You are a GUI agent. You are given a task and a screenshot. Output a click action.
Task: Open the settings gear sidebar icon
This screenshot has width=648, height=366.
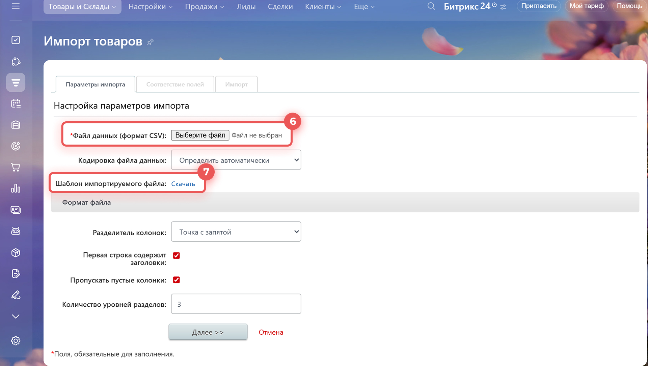[16, 341]
